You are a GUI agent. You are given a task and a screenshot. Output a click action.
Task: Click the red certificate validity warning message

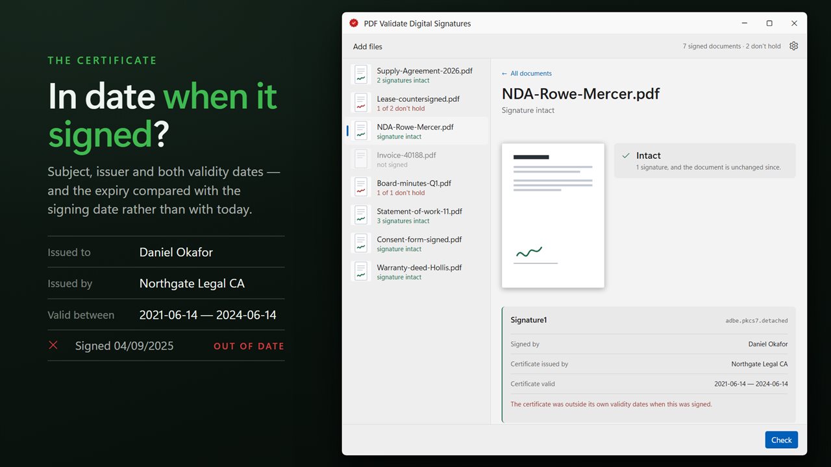click(x=612, y=404)
